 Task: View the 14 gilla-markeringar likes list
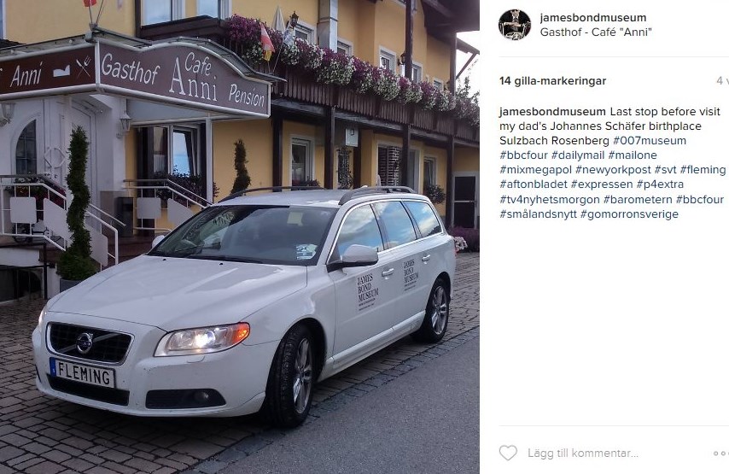click(552, 81)
